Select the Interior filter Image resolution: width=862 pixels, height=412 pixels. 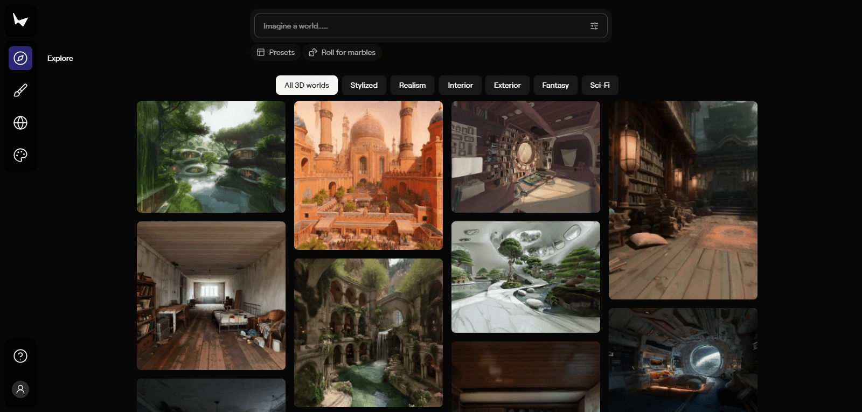(x=460, y=85)
